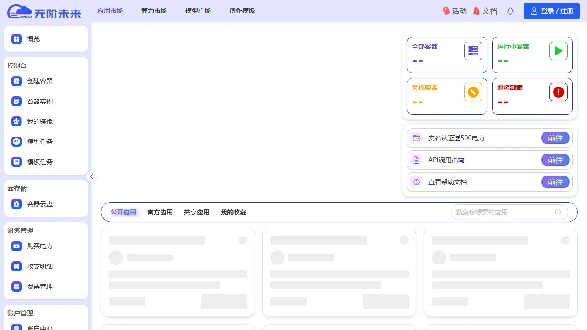587x330 pixels.
Task: Open the 活动 link in header
Action: pyautogui.click(x=454, y=11)
